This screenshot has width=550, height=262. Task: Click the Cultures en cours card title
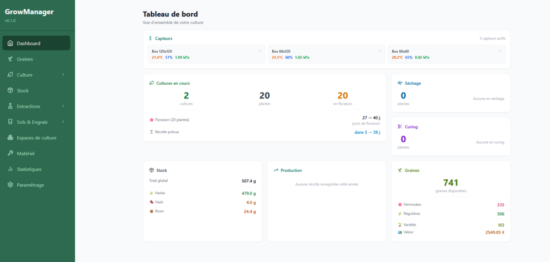pos(173,83)
